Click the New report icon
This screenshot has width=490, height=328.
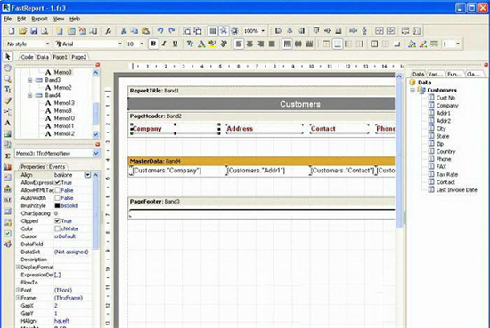tap(12, 31)
